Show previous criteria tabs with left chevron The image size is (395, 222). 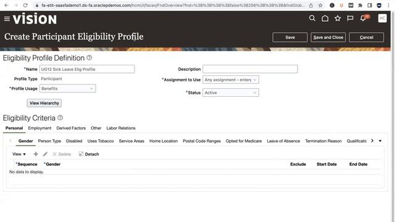click(10, 141)
